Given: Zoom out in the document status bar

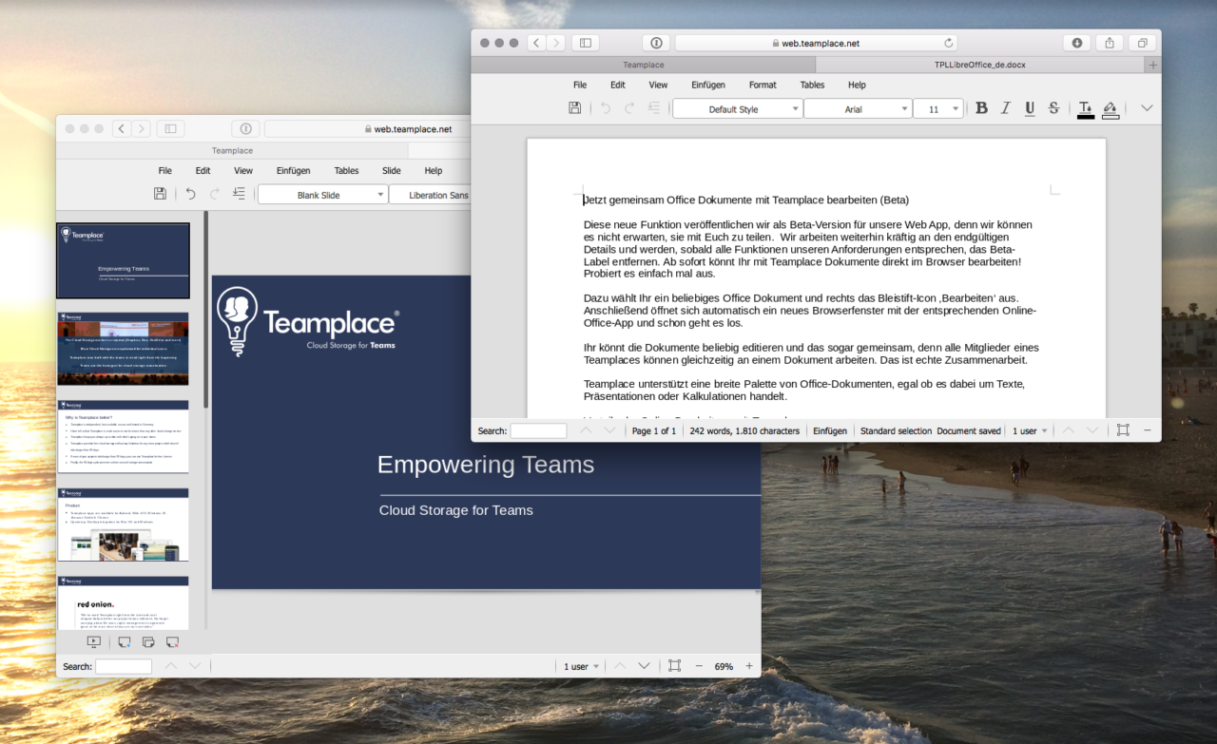Looking at the screenshot, I should pos(1147,430).
